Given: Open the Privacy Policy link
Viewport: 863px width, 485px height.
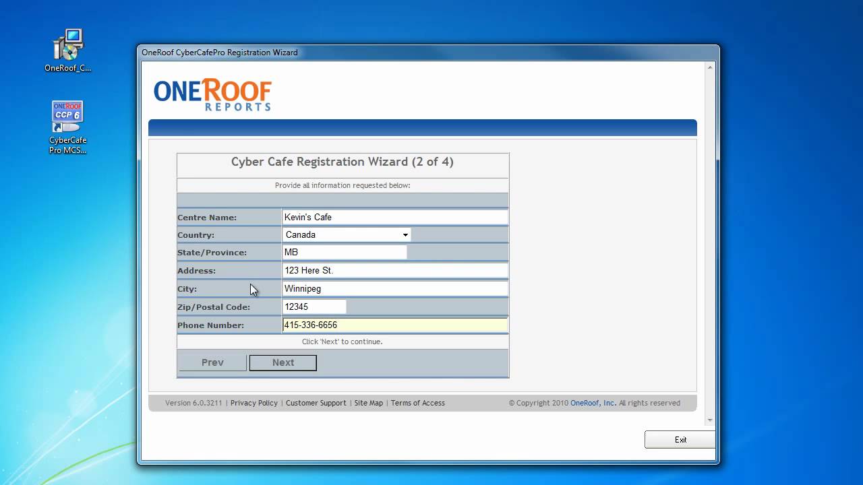Looking at the screenshot, I should point(254,403).
